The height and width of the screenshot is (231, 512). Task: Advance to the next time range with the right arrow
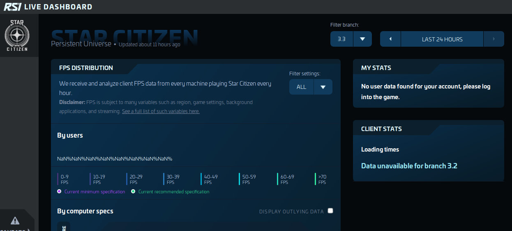click(x=494, y=39)
